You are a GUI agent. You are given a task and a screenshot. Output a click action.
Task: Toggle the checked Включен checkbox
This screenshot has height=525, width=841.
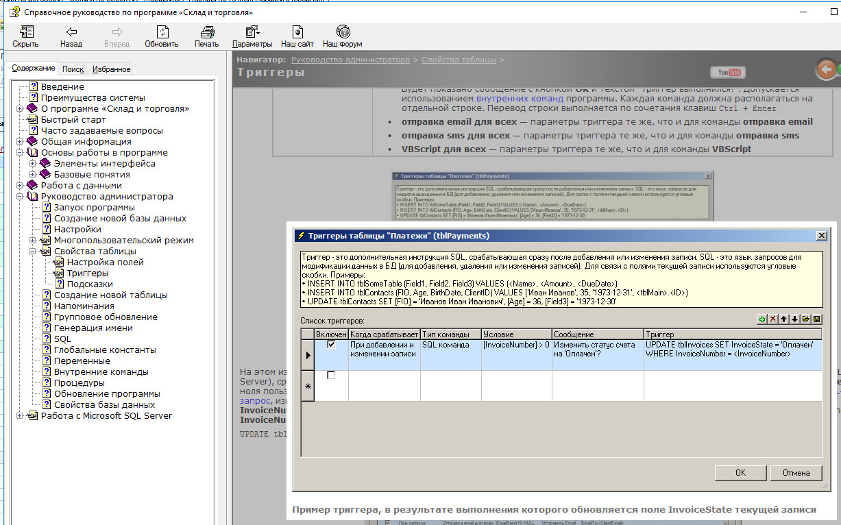pyautogui.click(x=331, y=345)
